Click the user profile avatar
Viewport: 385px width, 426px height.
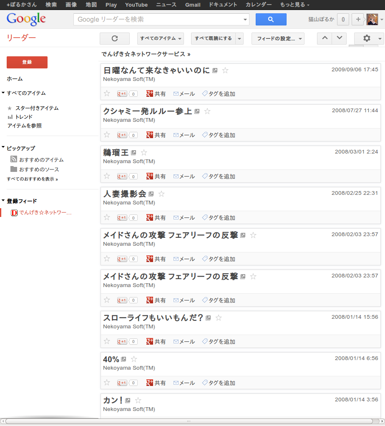pos(372,20)
